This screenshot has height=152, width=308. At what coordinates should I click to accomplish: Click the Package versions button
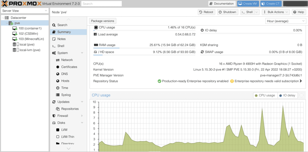(103, 21)
